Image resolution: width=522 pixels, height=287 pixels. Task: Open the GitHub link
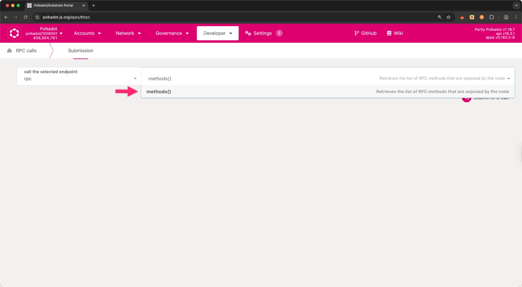pos(365,33)
